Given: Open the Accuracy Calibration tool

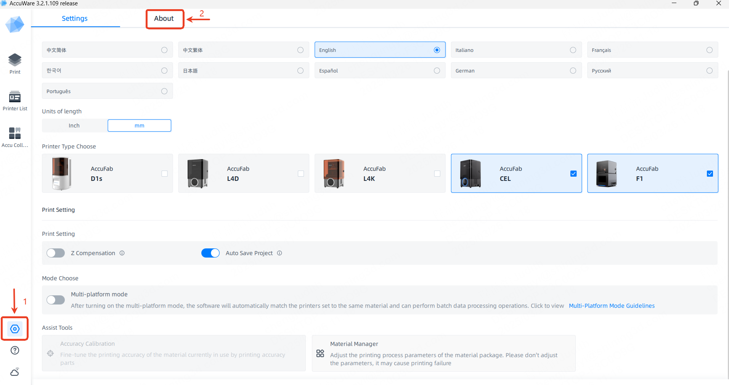Looking at the screenshot, I should click(x=174, y=353).
